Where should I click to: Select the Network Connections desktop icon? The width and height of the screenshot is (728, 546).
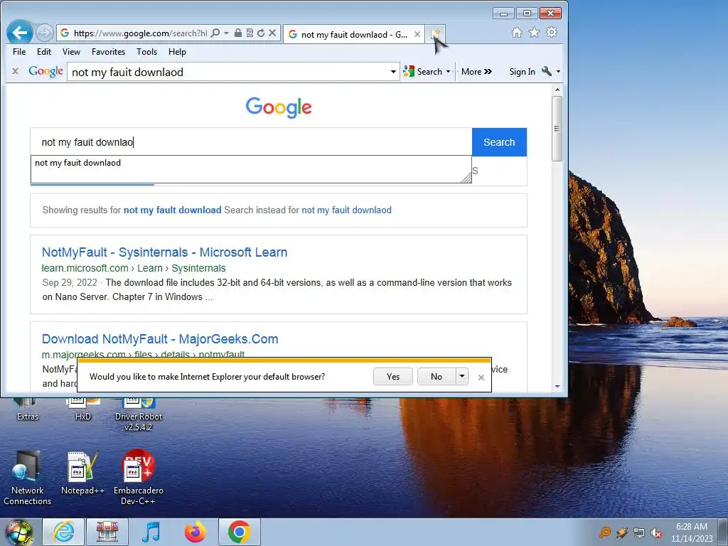click(28, 478)
